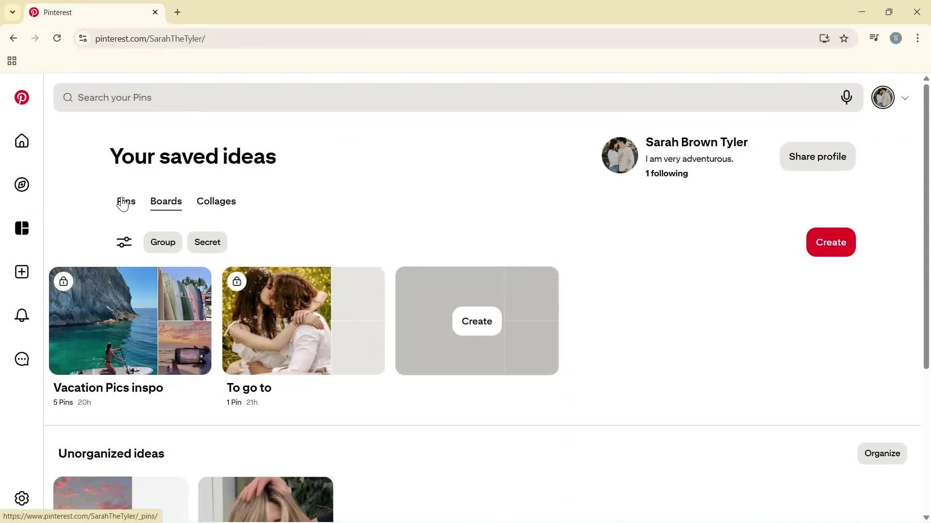The width and height of the screenshot is (931, 523).
Task: Click the Share profile button
Action: 817,156
